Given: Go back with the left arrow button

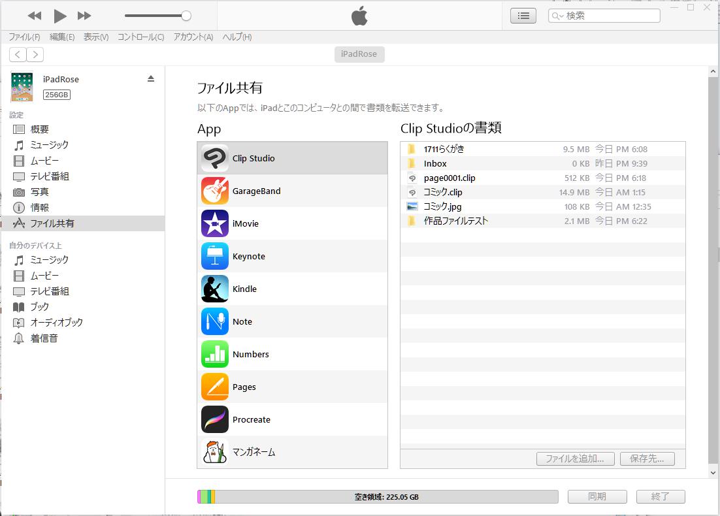Looking at the screenshot, I should pos(18,55).
